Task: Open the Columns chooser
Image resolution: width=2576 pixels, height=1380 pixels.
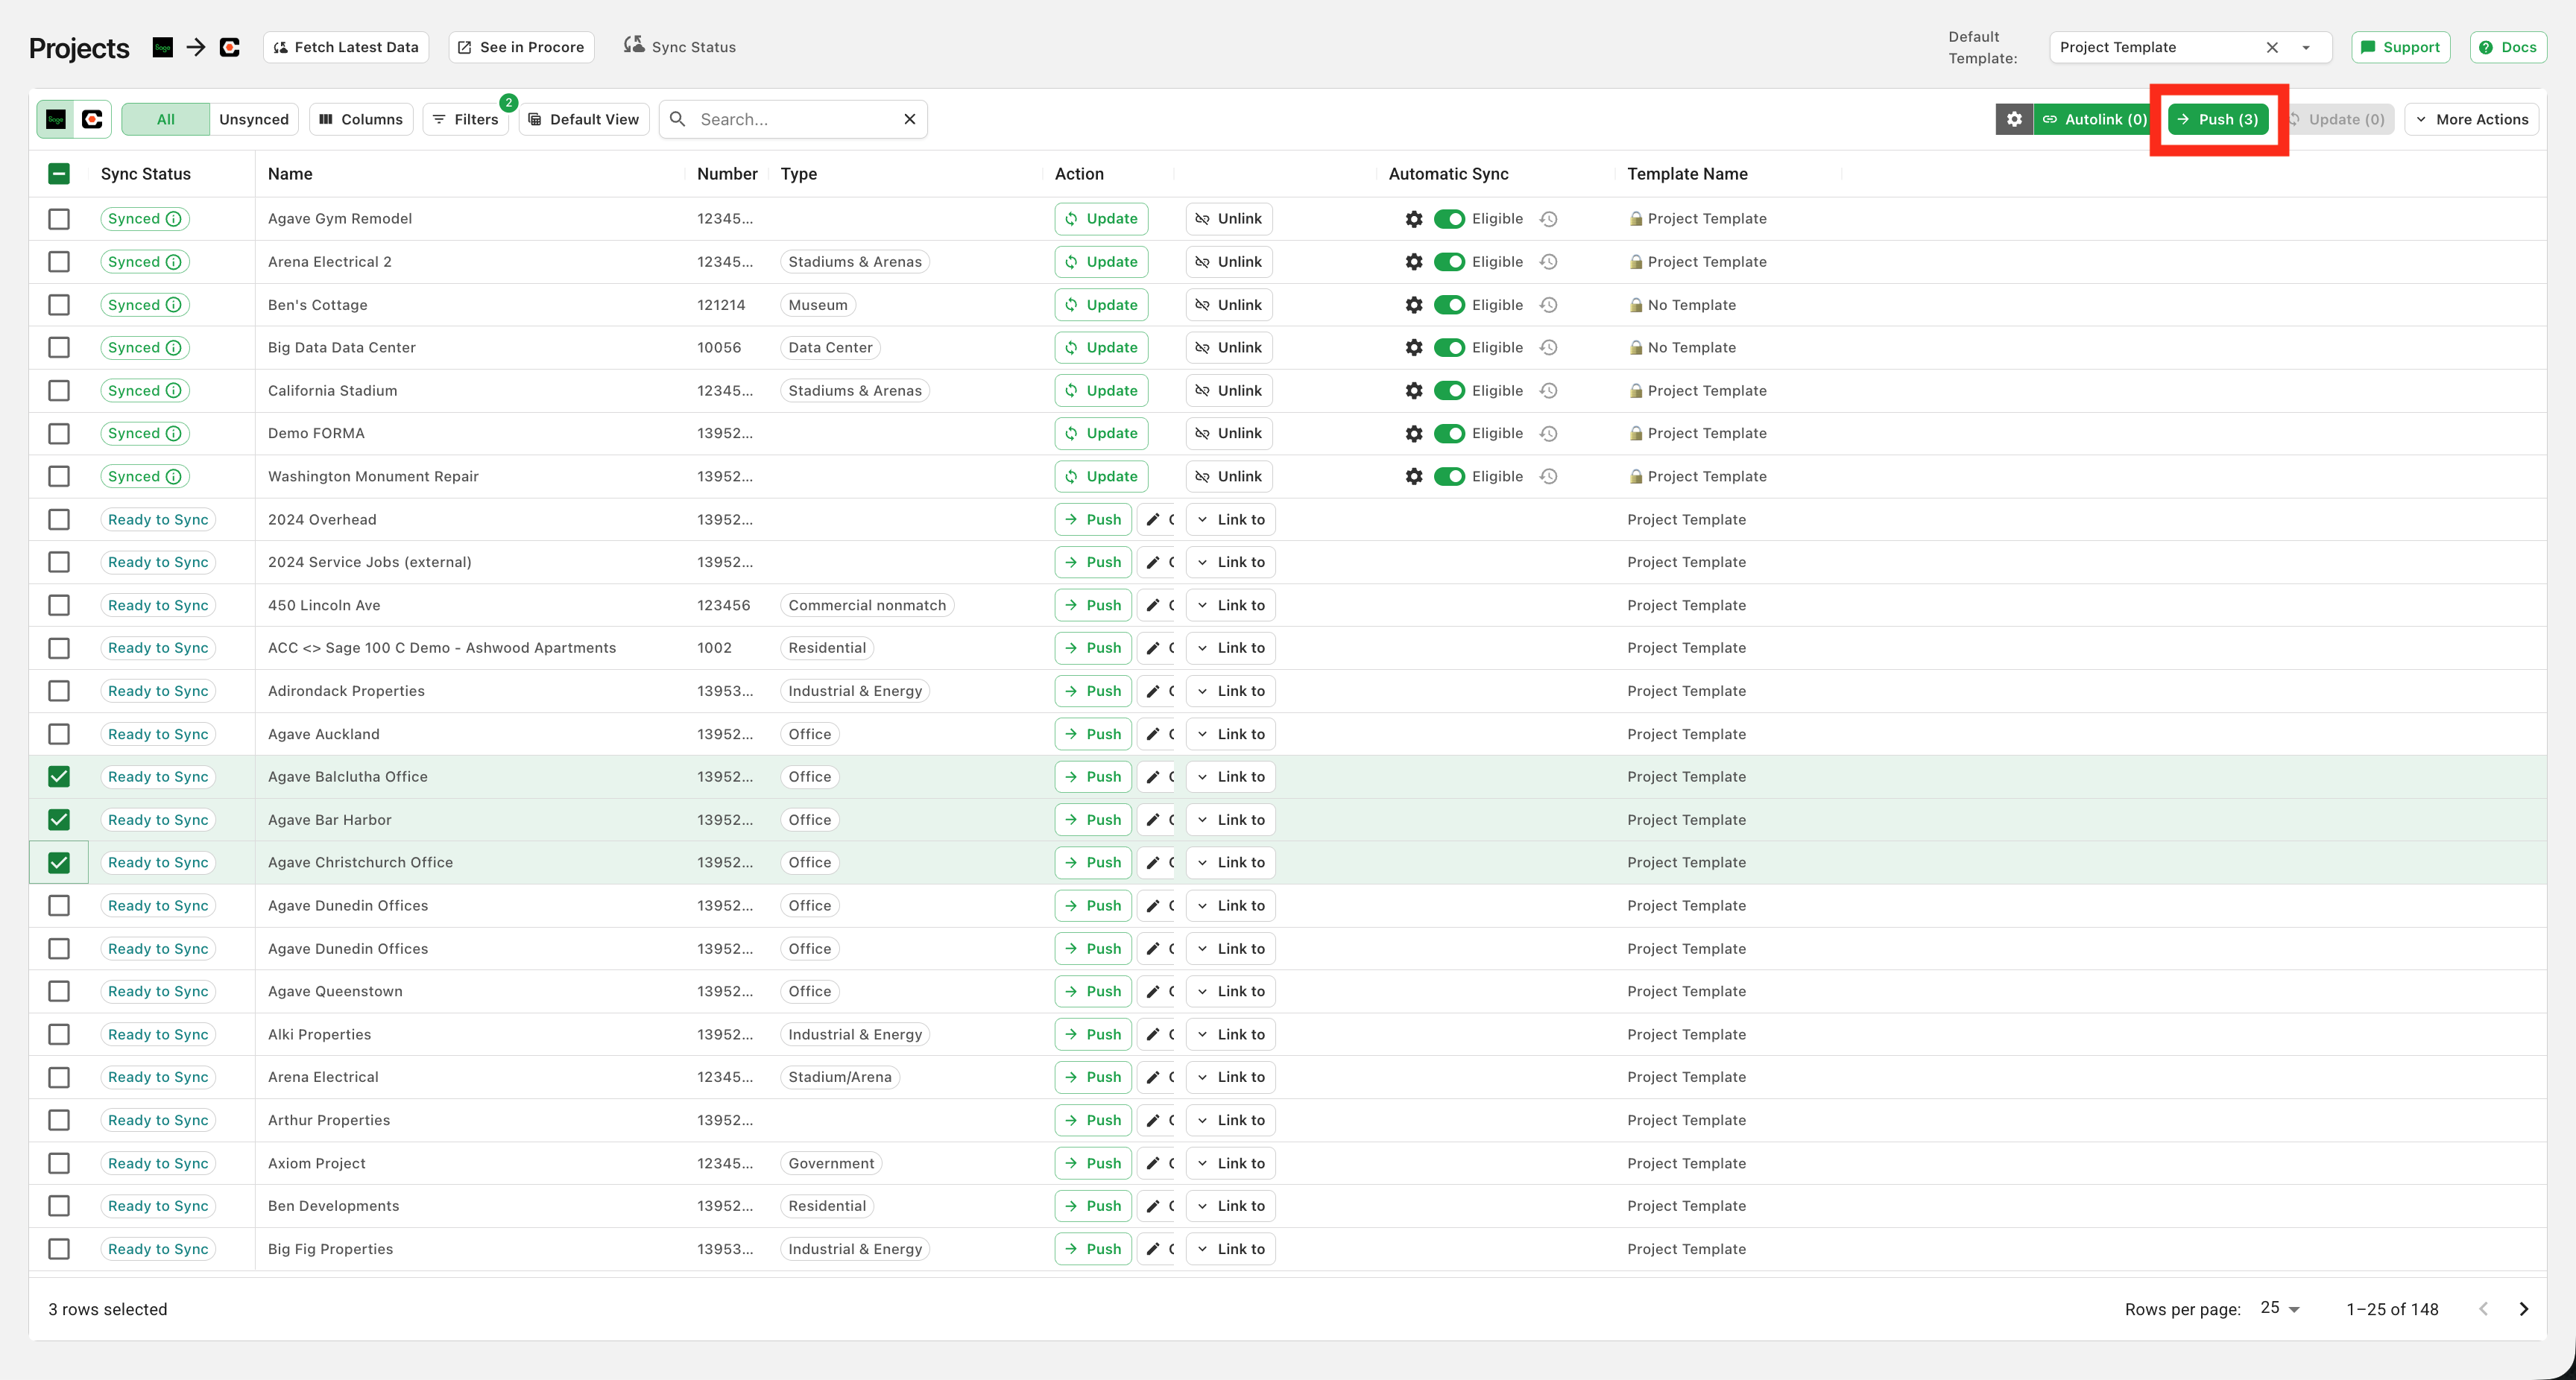Action: [361, 119]
